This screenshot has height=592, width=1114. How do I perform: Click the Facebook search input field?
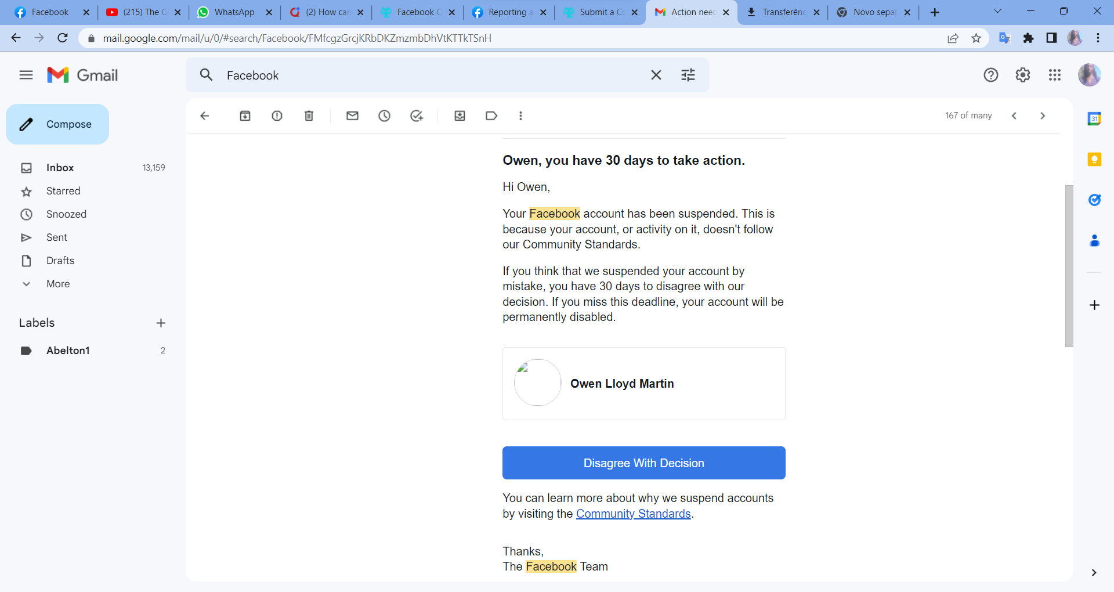pos(429,75)
